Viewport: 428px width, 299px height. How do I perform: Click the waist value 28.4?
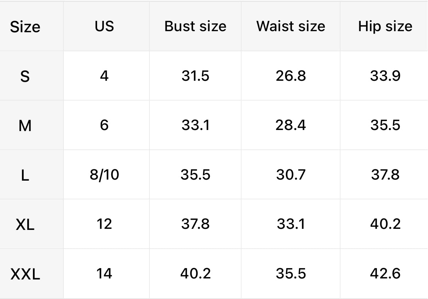(291, 125)
